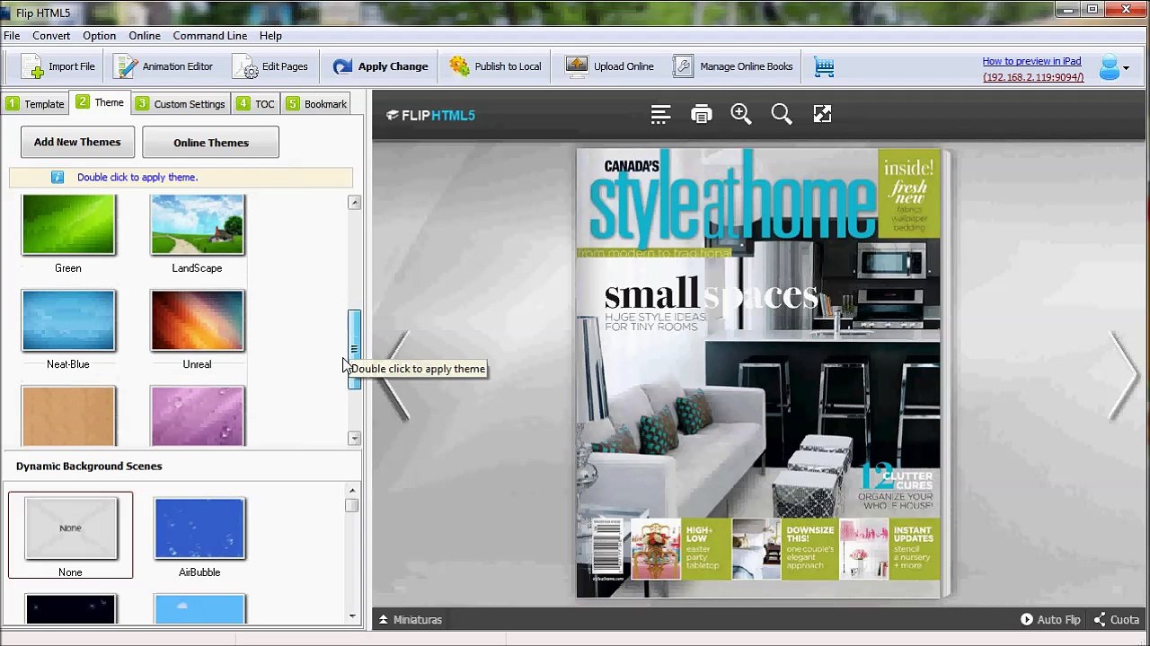Image resolution: width=1150 pixels, height=646 pixels.
Task: Click scene list scrollbar down arrow
Action: point(352,616)
